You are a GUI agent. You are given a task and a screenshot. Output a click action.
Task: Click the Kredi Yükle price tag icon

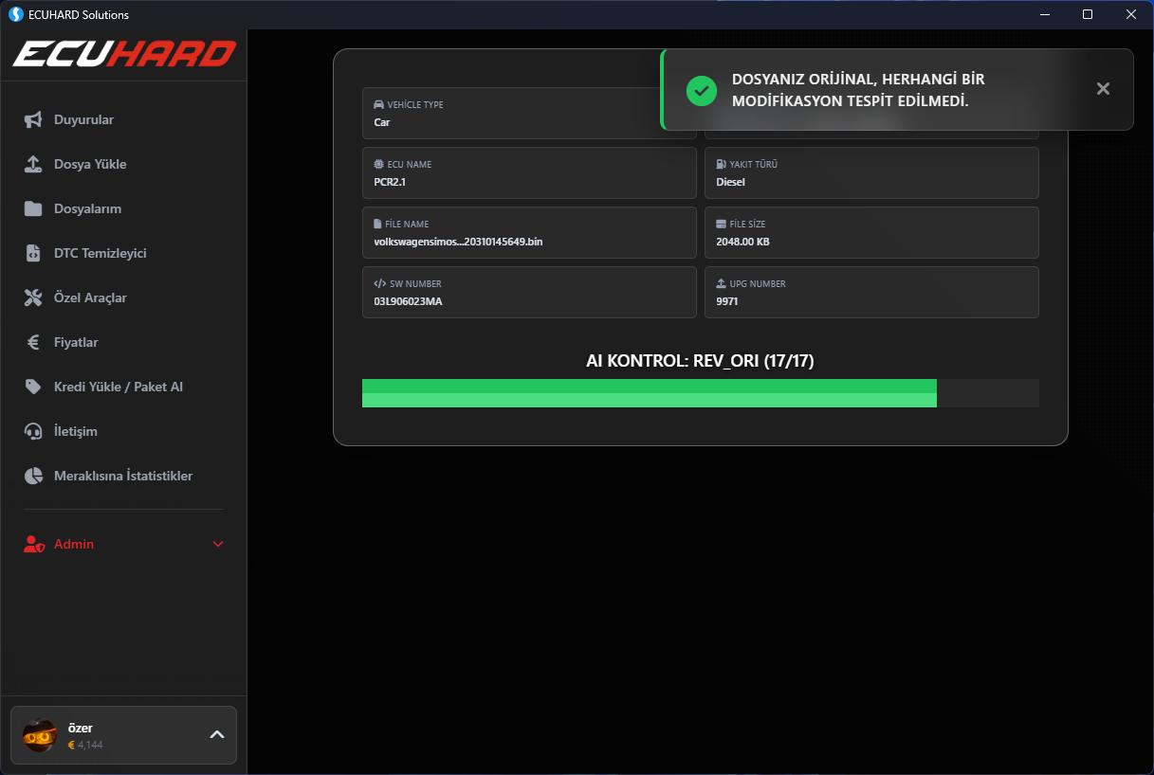tap(33, 387)
